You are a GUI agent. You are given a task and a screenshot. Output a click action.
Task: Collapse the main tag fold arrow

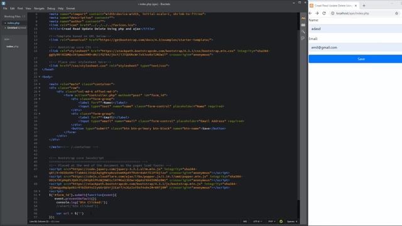(x=40, y=84)
